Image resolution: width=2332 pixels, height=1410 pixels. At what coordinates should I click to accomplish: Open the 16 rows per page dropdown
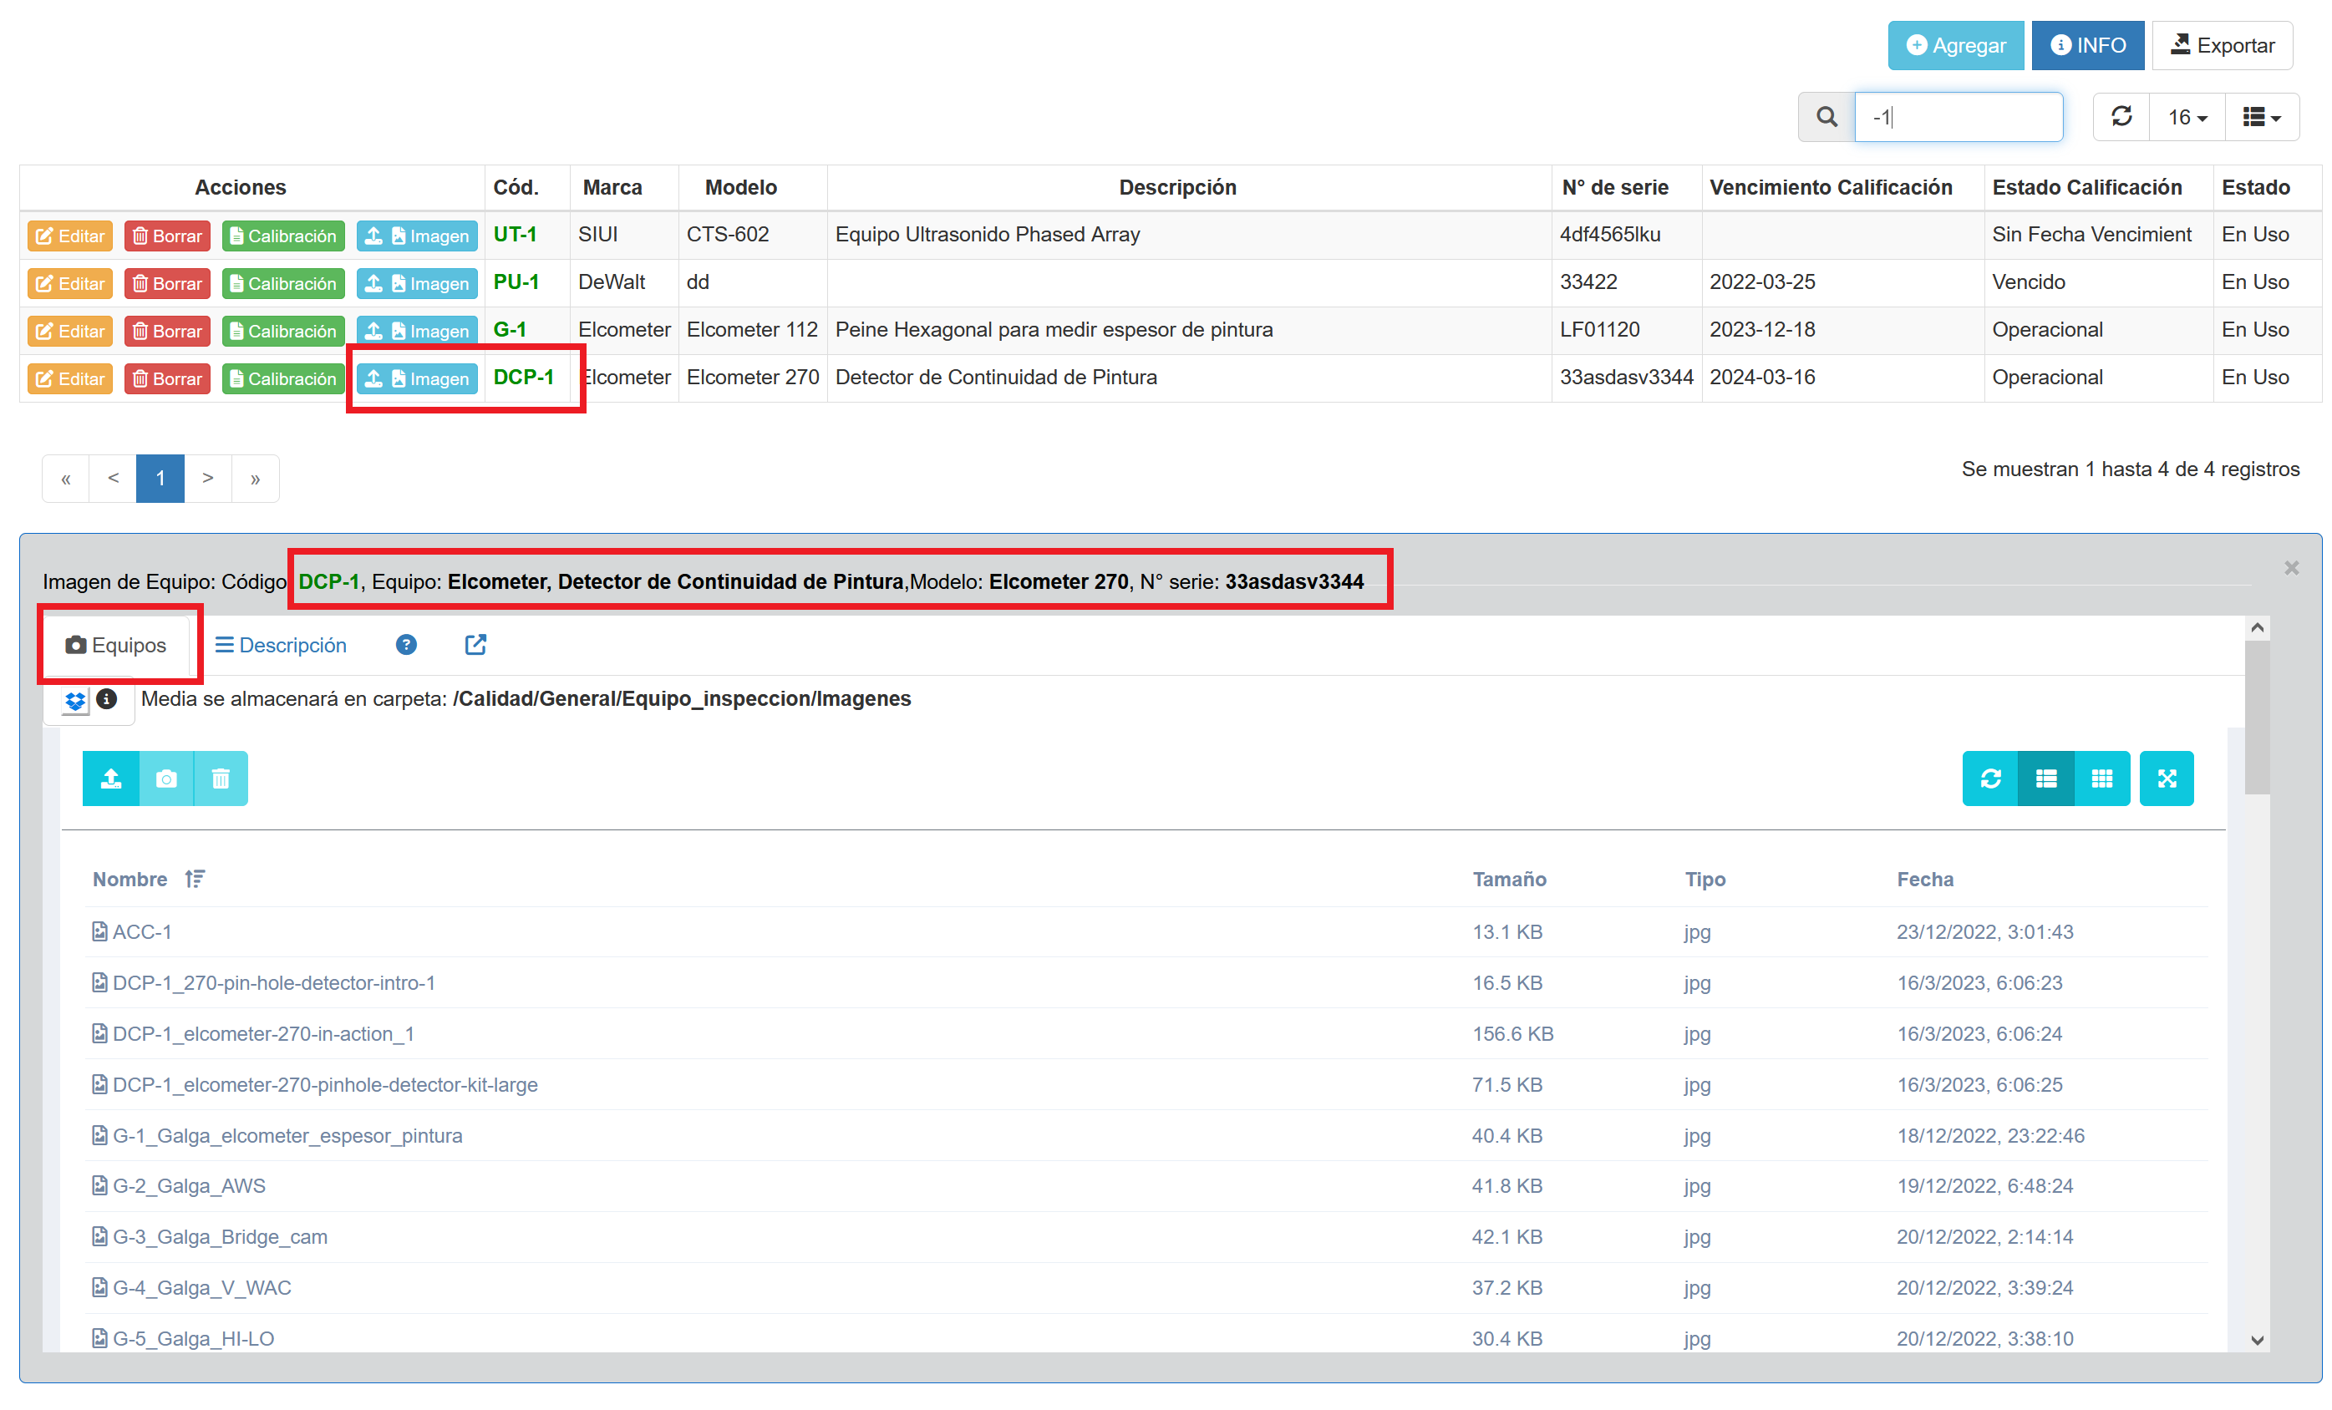(2187, 116)
